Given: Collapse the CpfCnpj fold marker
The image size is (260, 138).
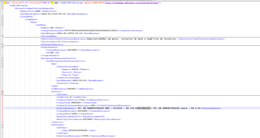Looking at the screenshot, I should (2, 128).
